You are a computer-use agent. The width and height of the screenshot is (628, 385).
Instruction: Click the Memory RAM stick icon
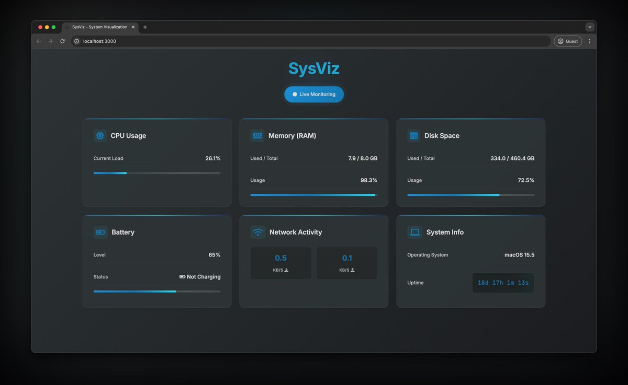[x=257, y=136]
